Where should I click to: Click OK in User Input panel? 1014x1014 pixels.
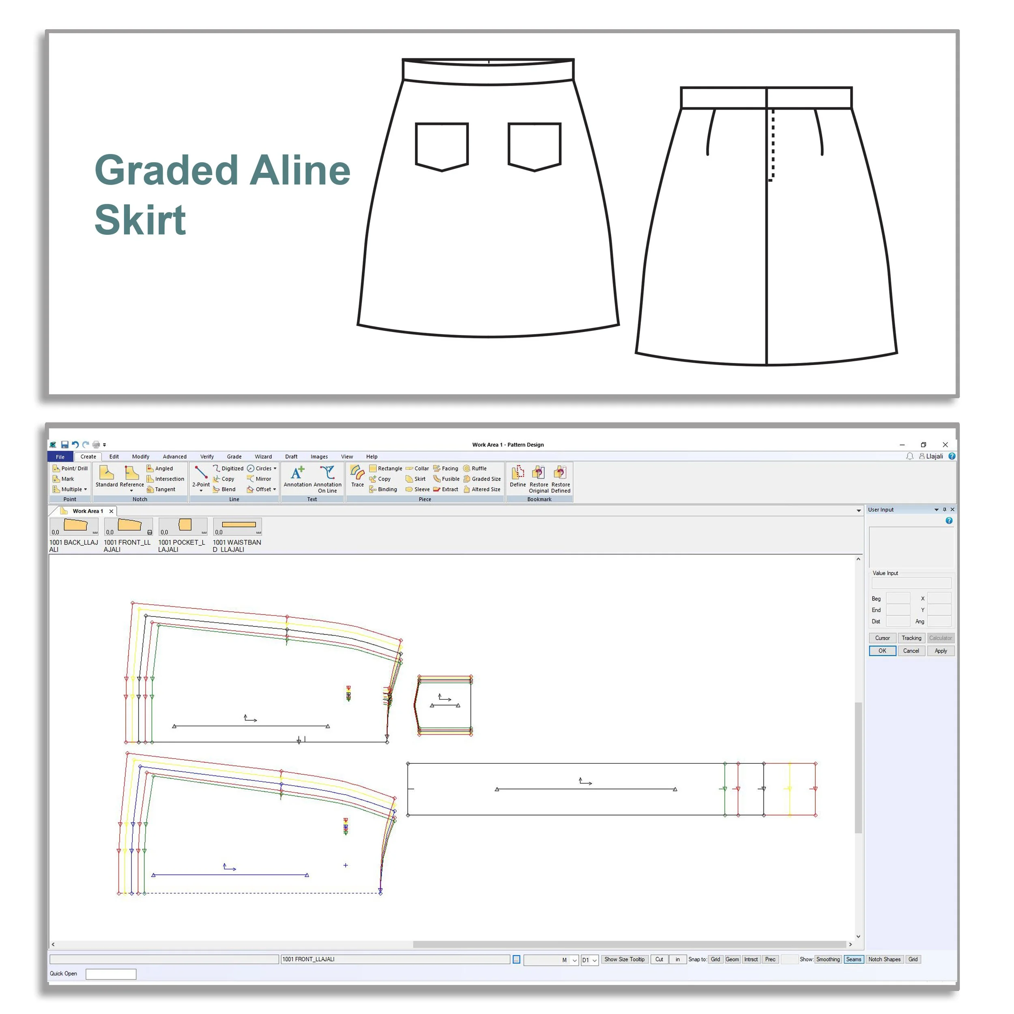click(x=882, y=651)
